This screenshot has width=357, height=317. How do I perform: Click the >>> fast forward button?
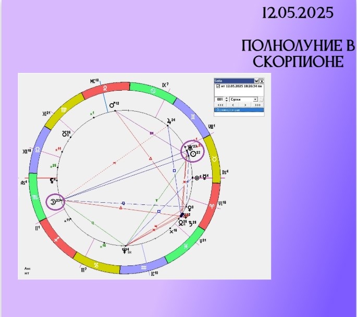[257, 105]
